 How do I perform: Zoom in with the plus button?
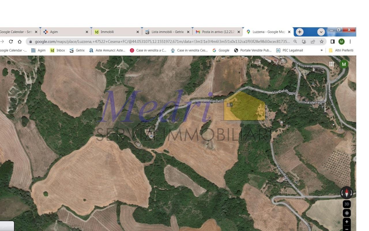(x=347, y=222)
